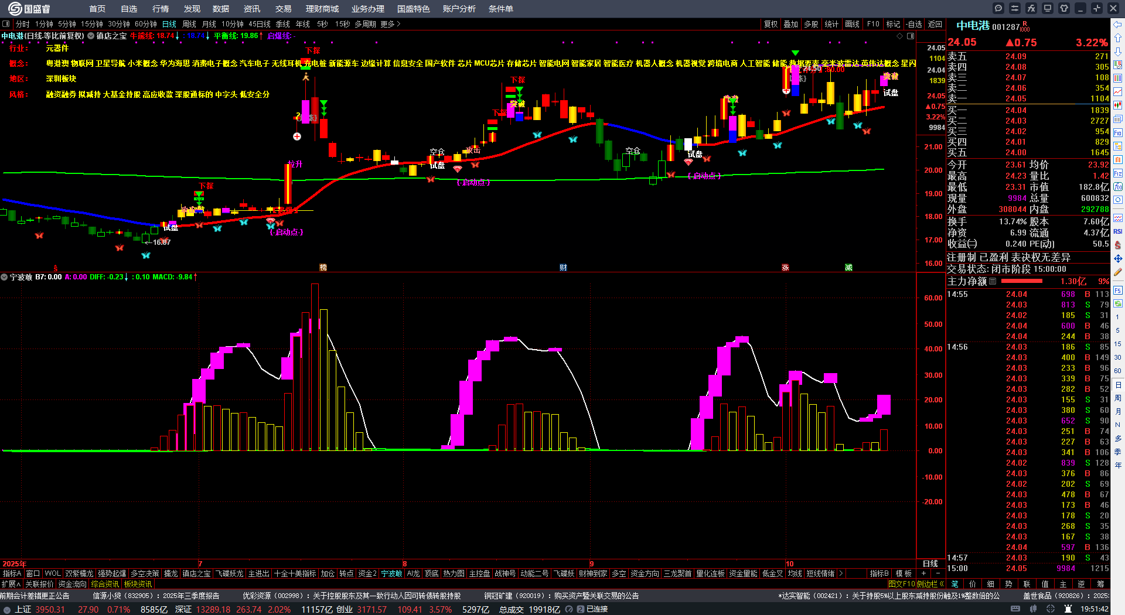Click the 10 month marker on timeline
The image size is (1125, 615).
click(789, 564)
